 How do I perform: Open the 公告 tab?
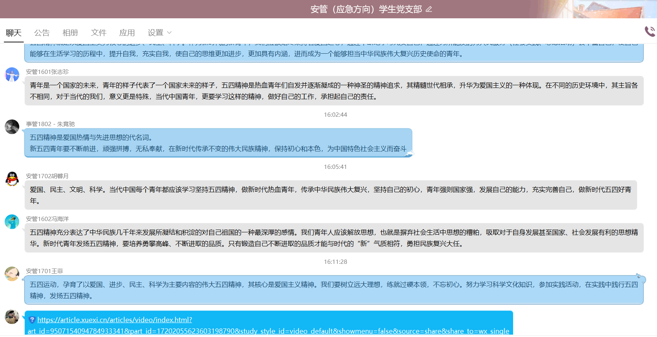point(42,33)
